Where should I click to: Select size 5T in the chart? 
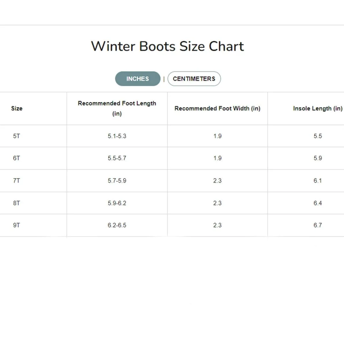pos(16,136)
